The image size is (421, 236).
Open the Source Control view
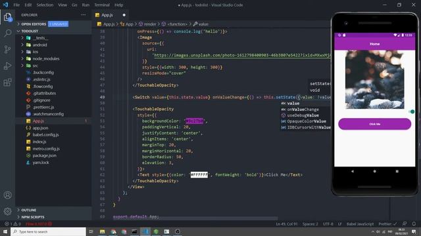(x=7, y=50)
